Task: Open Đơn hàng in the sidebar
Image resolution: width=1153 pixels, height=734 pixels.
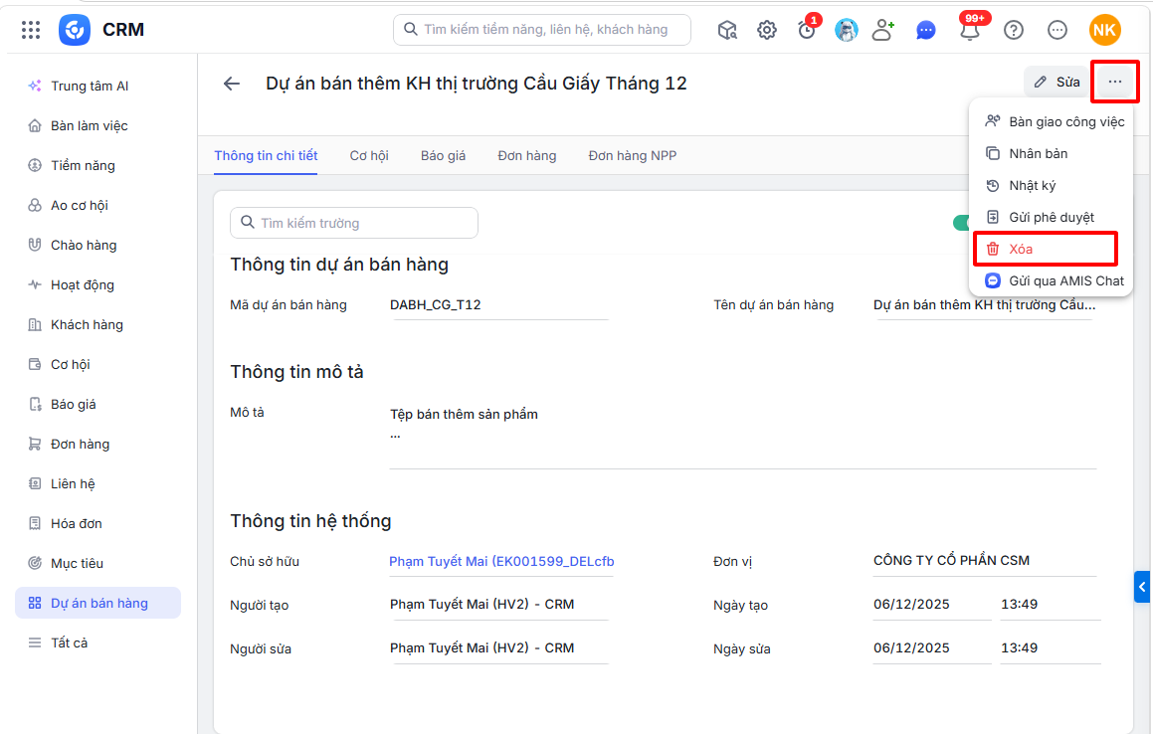Action: click(x=97, y=444)
